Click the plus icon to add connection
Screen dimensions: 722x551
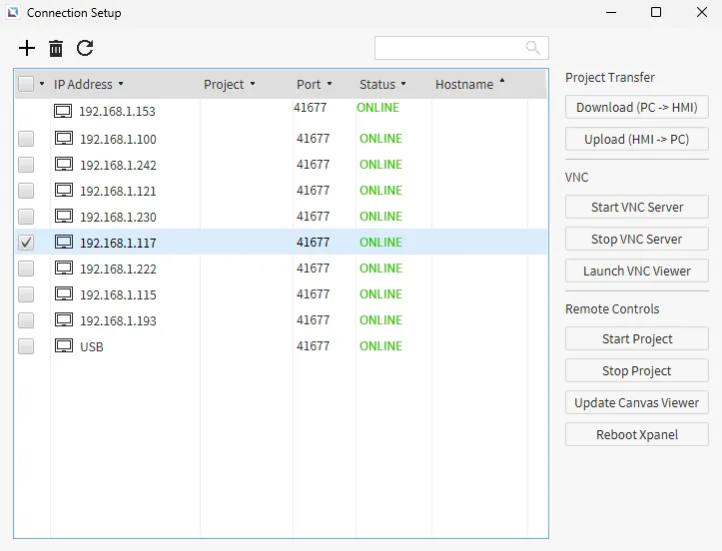(x=27, y=48)
